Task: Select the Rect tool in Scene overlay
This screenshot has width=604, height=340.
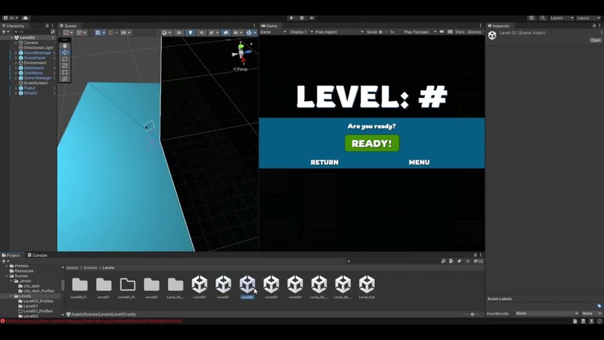Action: [65, 72]
